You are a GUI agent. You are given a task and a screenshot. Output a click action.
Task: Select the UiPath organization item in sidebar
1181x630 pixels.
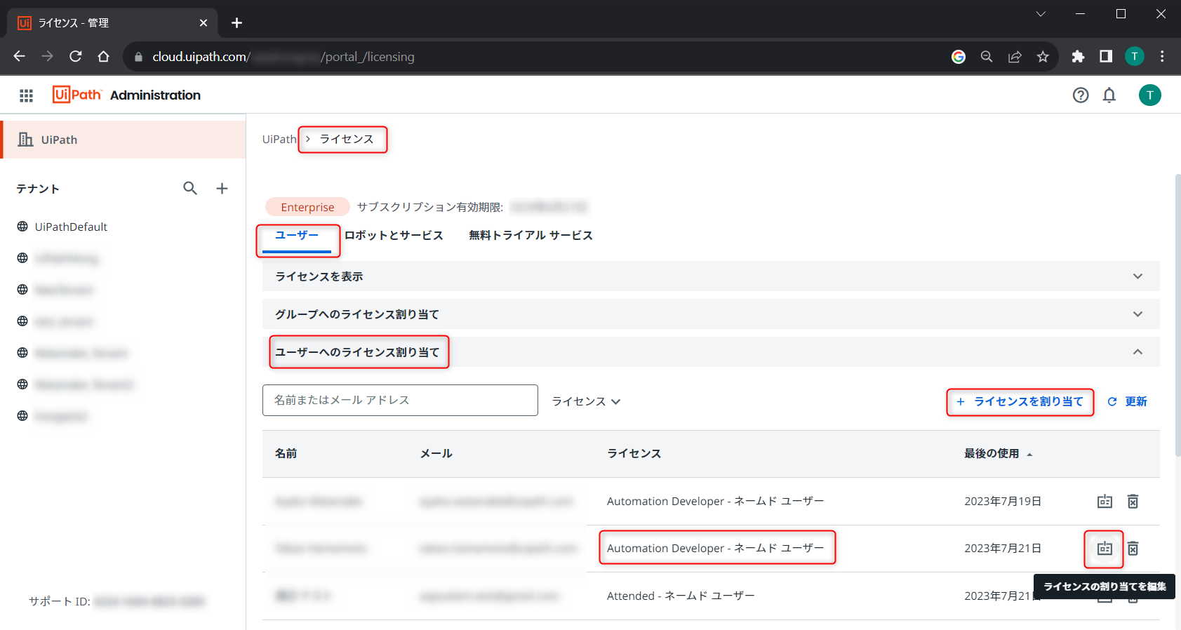tap(124, 140)
